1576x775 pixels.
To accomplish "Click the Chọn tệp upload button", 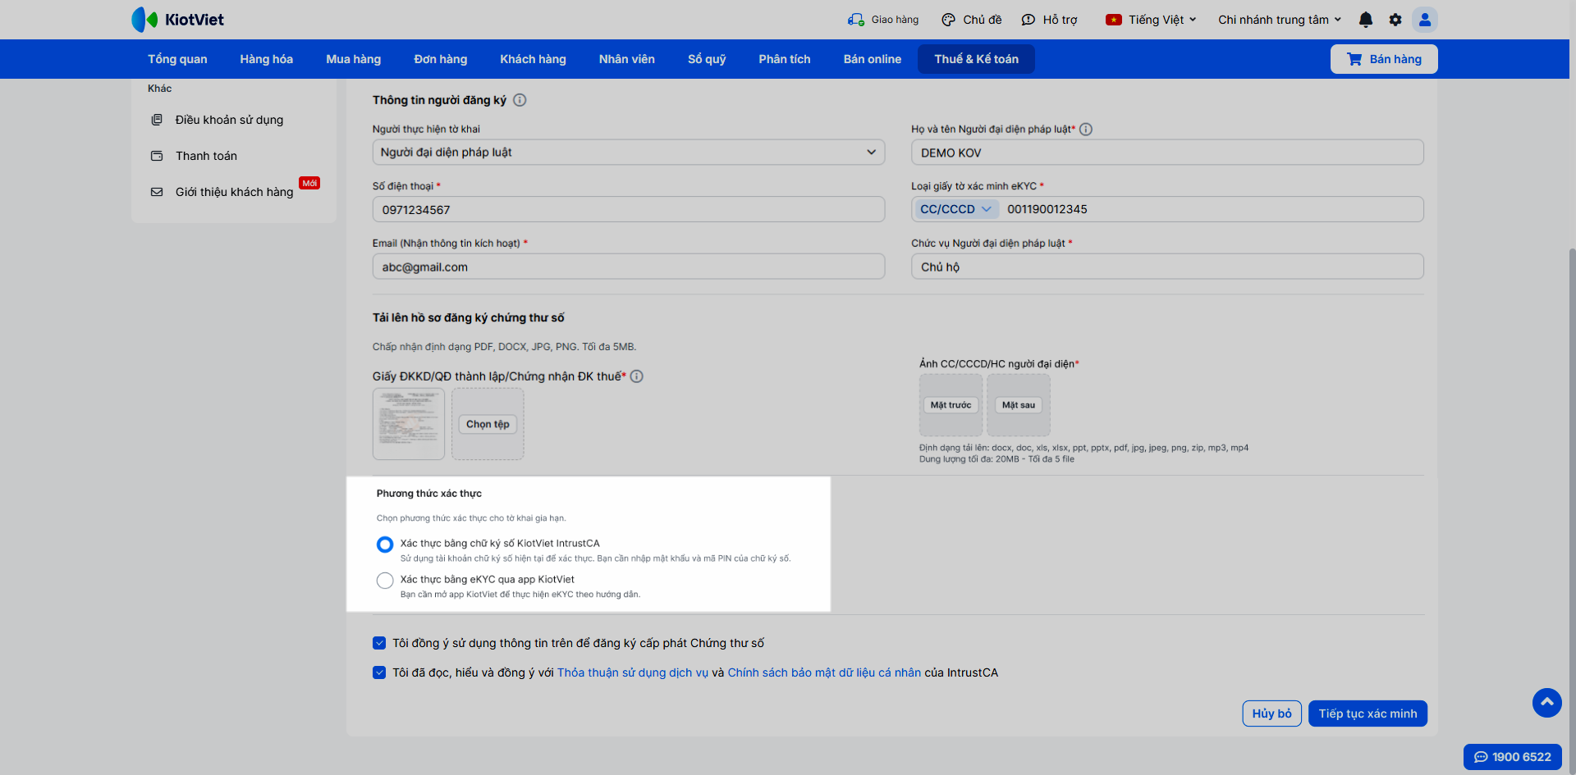I will pyautogui.click(x=488, y=424).
